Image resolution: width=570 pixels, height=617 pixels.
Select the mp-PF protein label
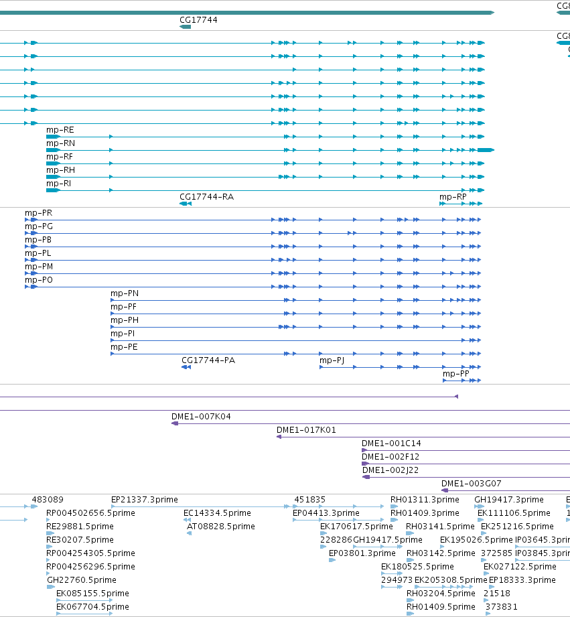pyautogui.click(x=123, y=307)
